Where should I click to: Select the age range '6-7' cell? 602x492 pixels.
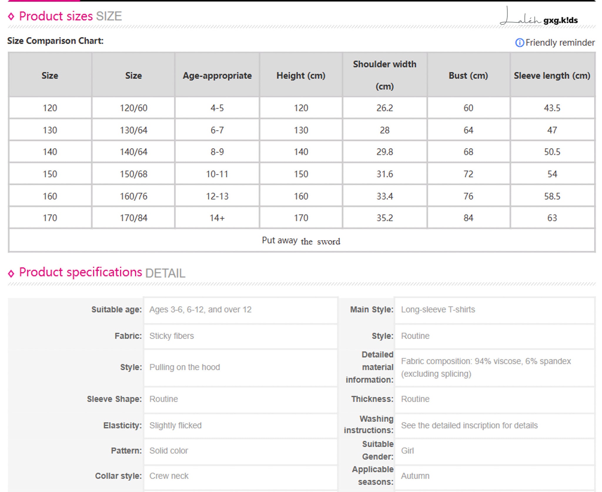[217, 130]
